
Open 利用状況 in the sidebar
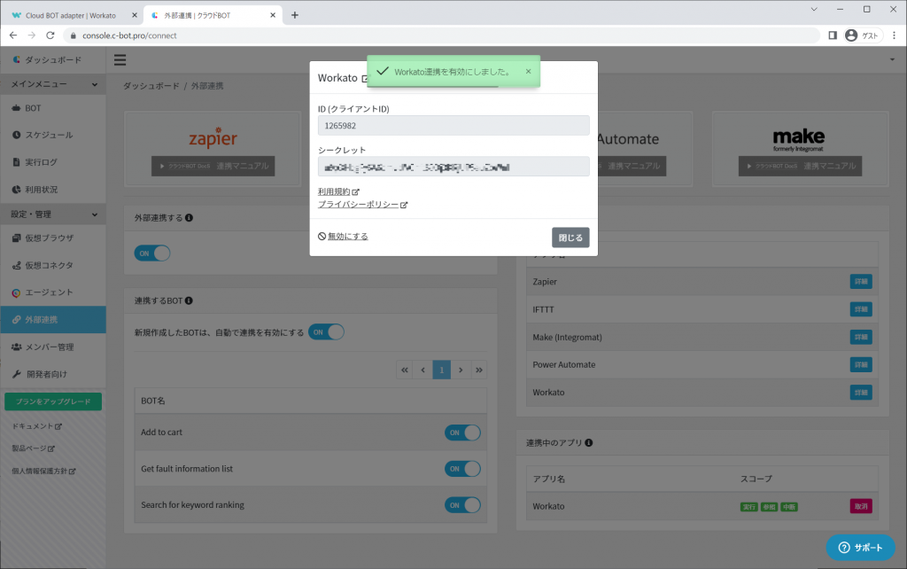coord(53,190)
